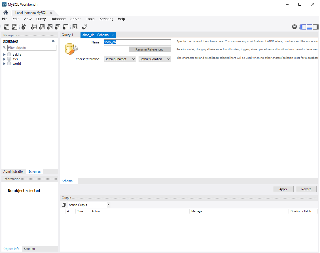
Task: Click the Filter objects search field
Action: pos(32,48)
